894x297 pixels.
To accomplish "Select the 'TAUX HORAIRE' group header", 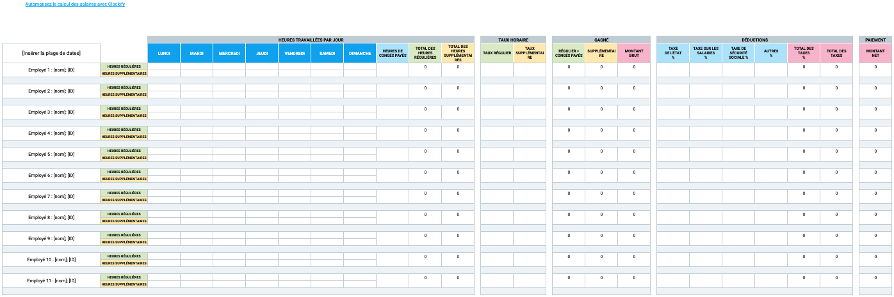I will tap(513, 40).
